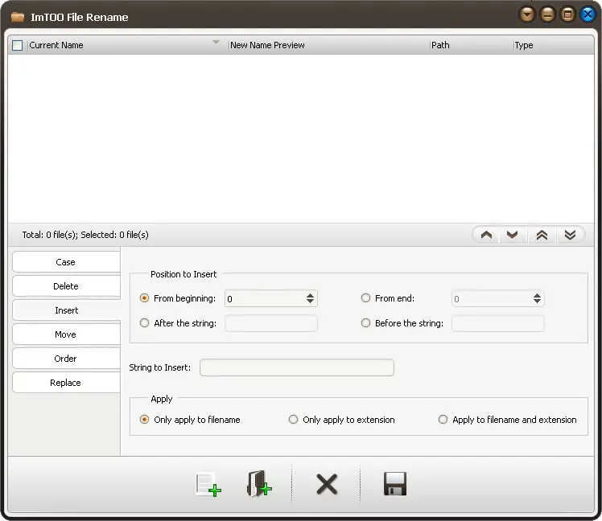Choose Apply to filename and extension
Viewport: 602px width, 521px height.
[443, 420]
